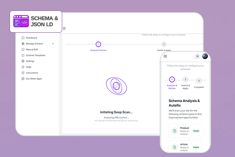Open Our Other Apps link

[34, 79]
